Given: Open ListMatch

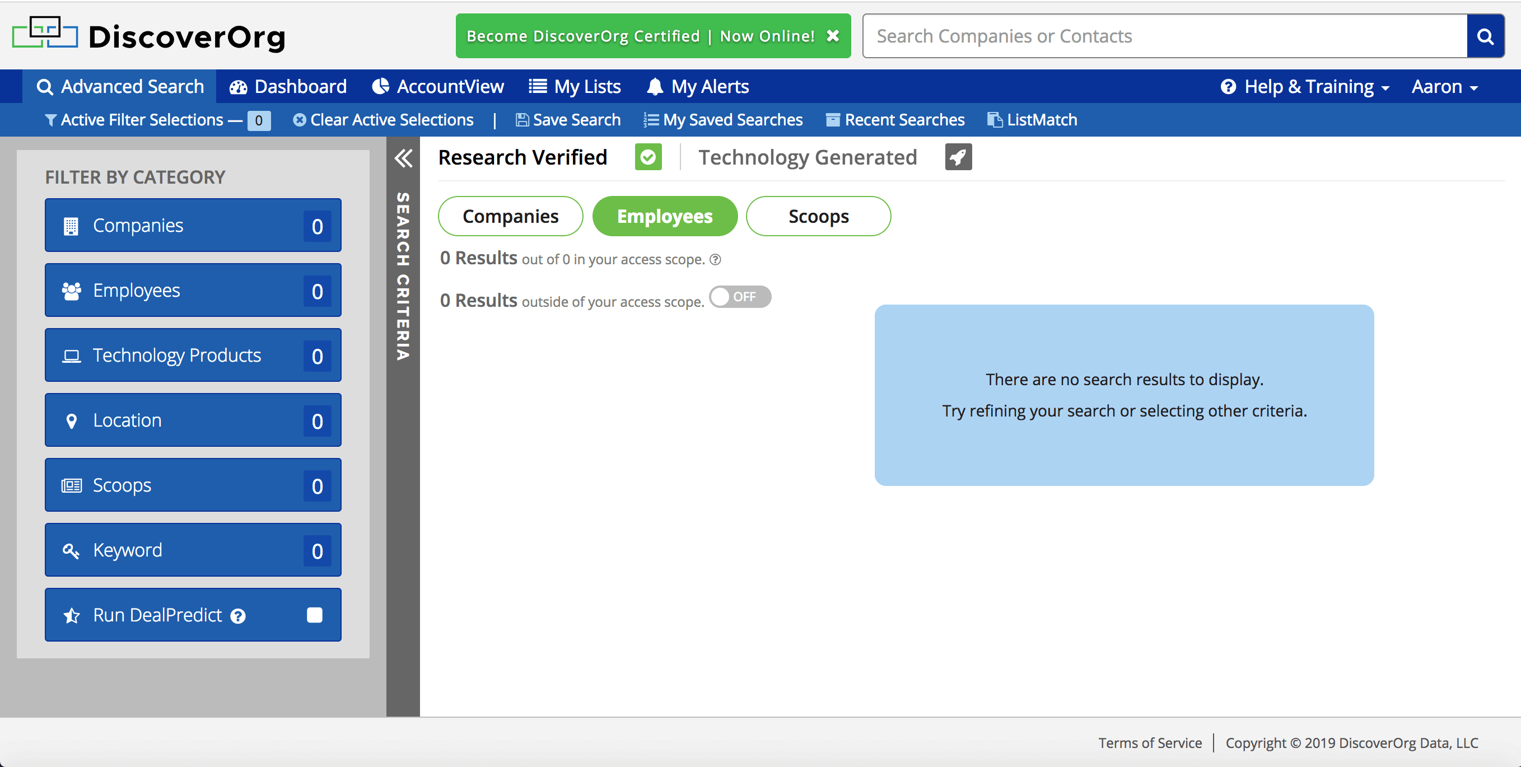Looking at the screenshot, I should click(1032, 120).
